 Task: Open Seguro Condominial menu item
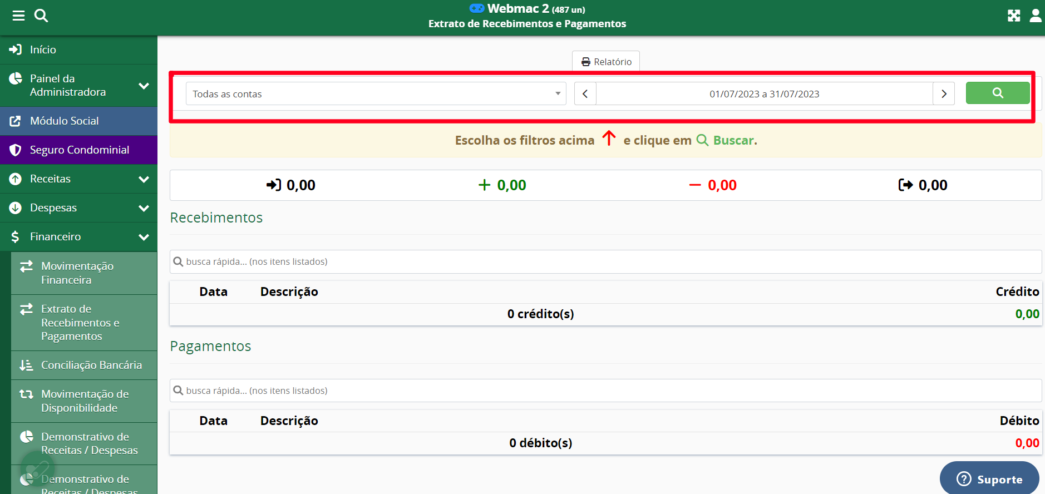[78, 150]
